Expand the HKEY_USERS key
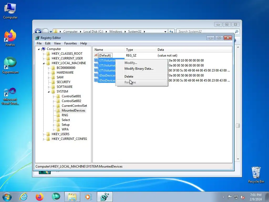The width and height of the screenshot is (269, 202). pos(44,134)
